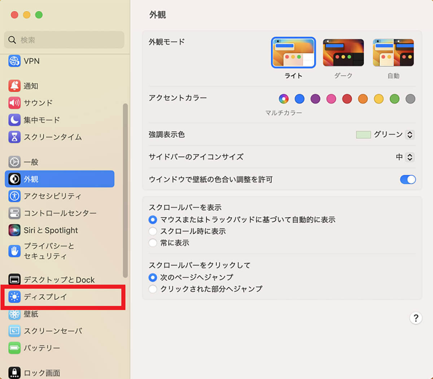Open 強調表示色 グリーン dropdown
This screenshot has width=433, height=379.
[410, 135]
